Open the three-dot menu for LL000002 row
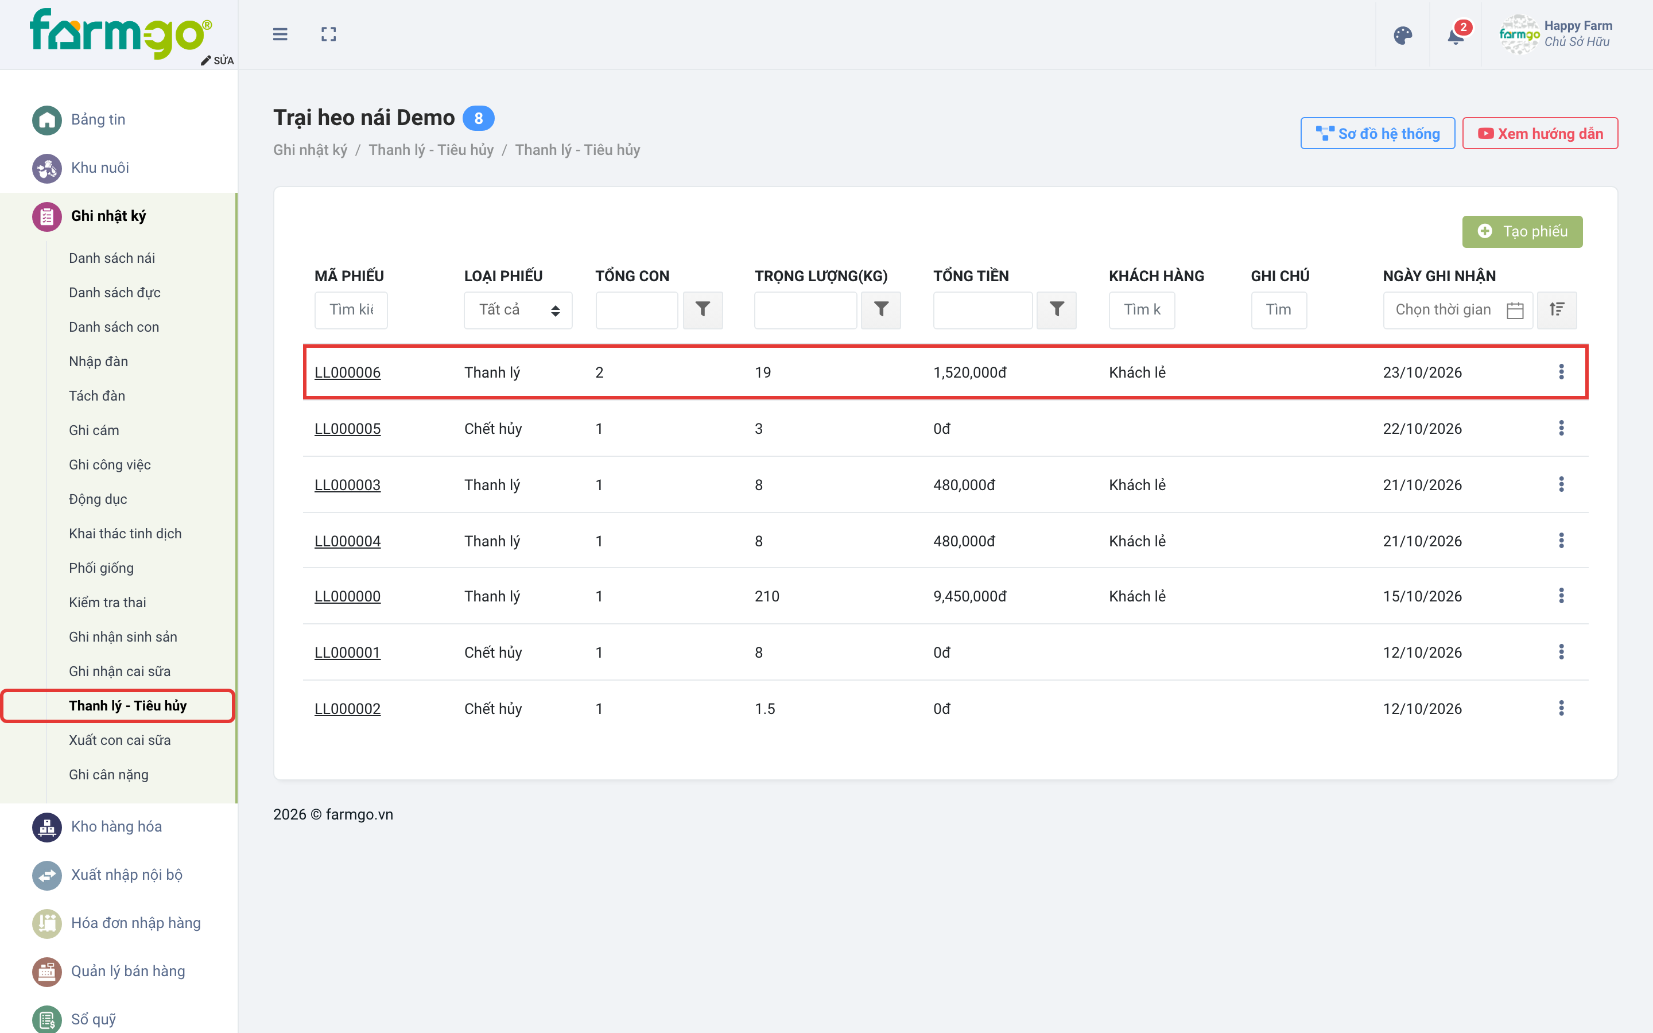 1561,709
